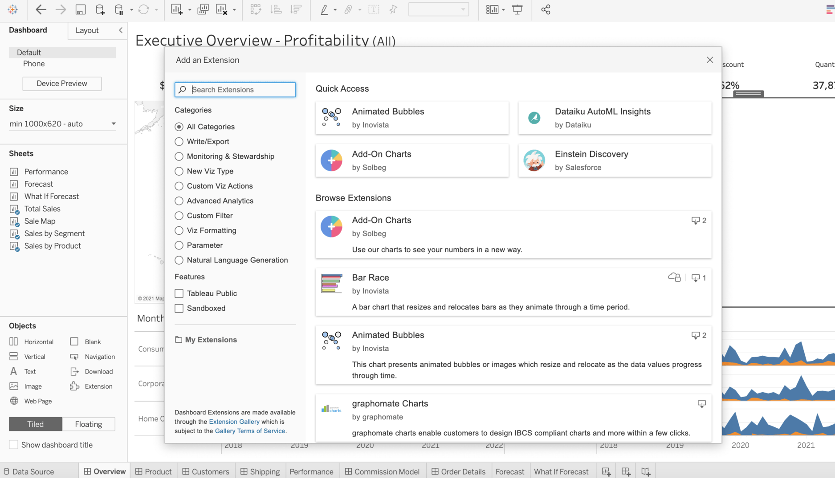Open the dashboard Size dropdown
835x478 pixels.
pyautogui.click(x=62, y=124)
